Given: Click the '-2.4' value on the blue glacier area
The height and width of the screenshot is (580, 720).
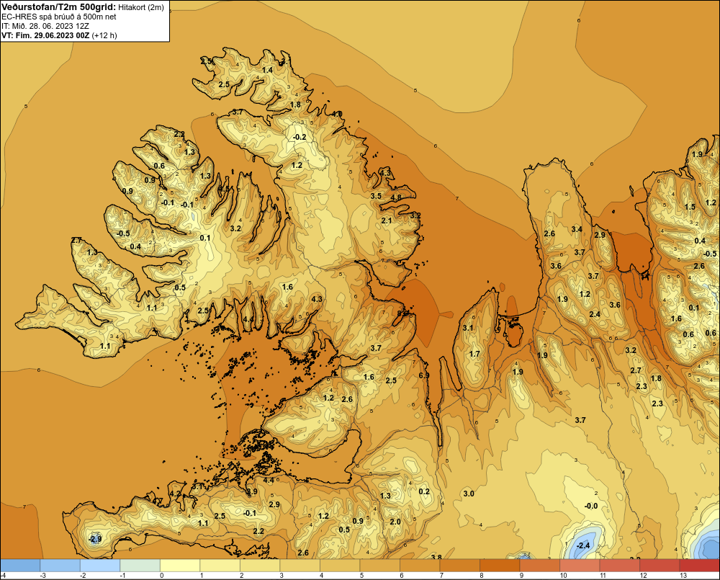Looking at the screenshot, I should [582, 545].
